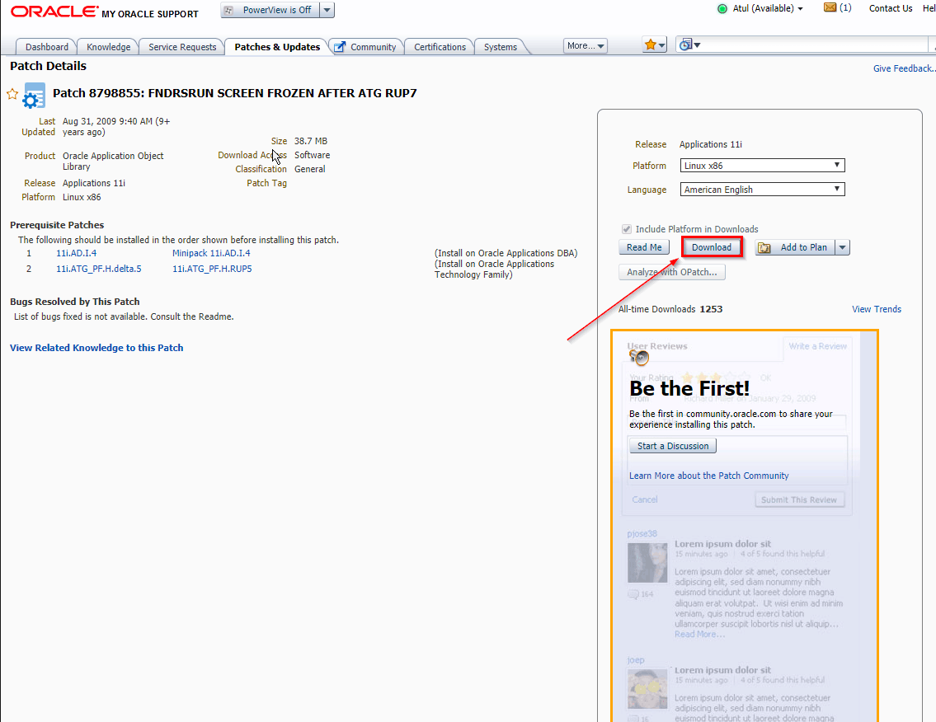Image resolution: width=936 pixels, height=722 pixels.
Task: Open the Platform Linux x86 dropdown
Action: (x=762, y=166)
